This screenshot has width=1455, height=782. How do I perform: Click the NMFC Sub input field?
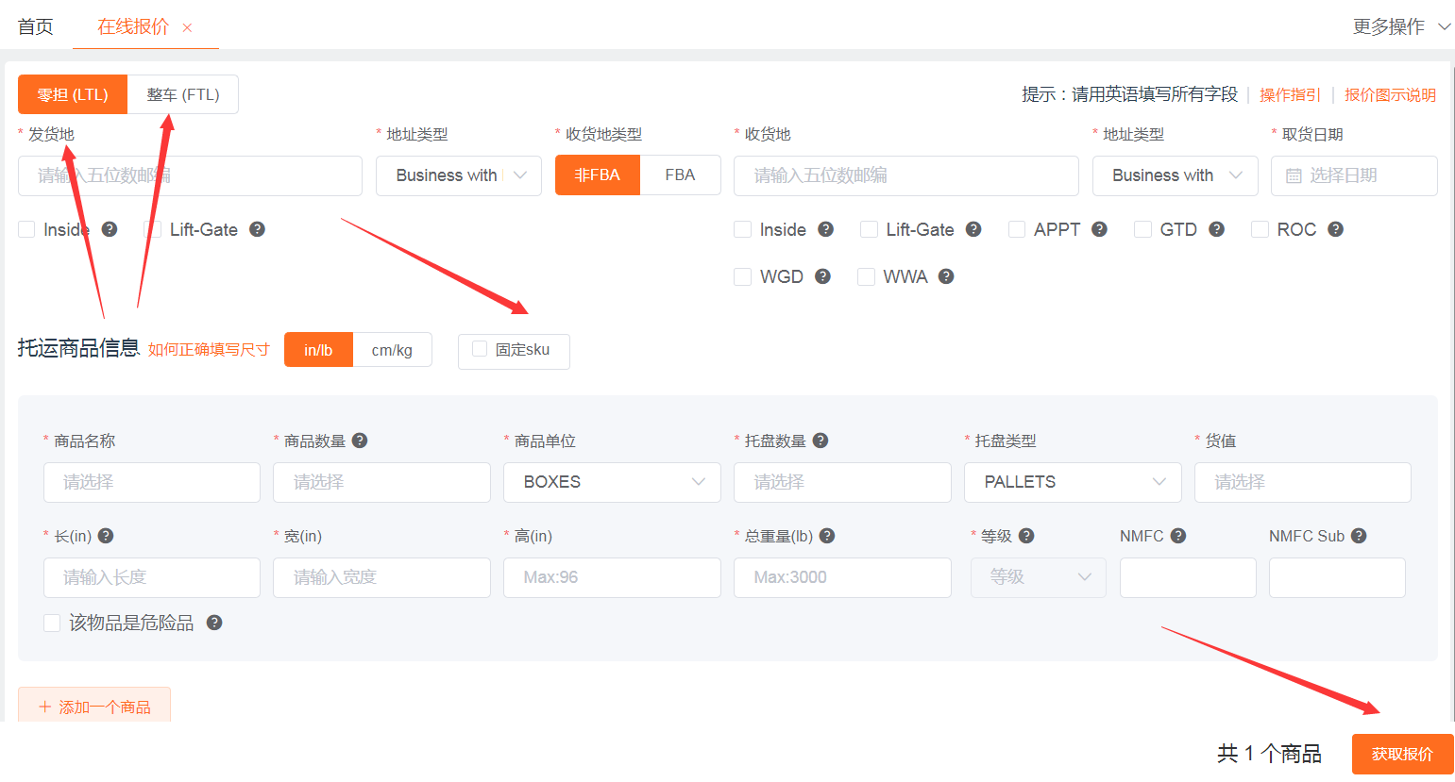tap(1337, 577)
